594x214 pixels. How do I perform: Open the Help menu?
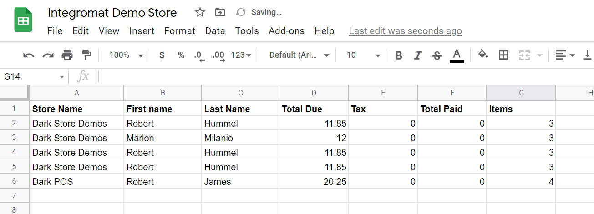[324, 31]
